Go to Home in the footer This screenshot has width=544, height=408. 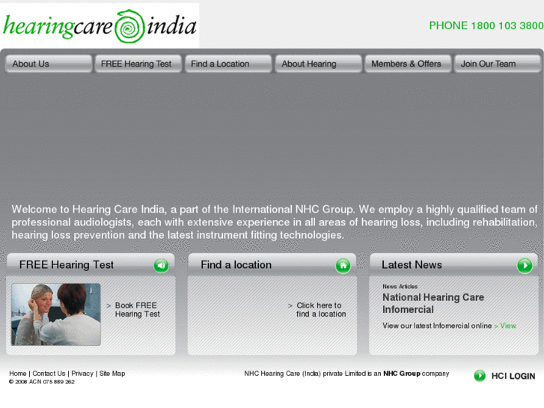click(x=18, y=374)
